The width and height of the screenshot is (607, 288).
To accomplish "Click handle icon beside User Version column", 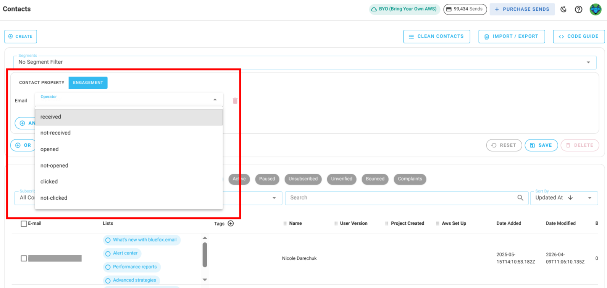I will tap(336, 224).
